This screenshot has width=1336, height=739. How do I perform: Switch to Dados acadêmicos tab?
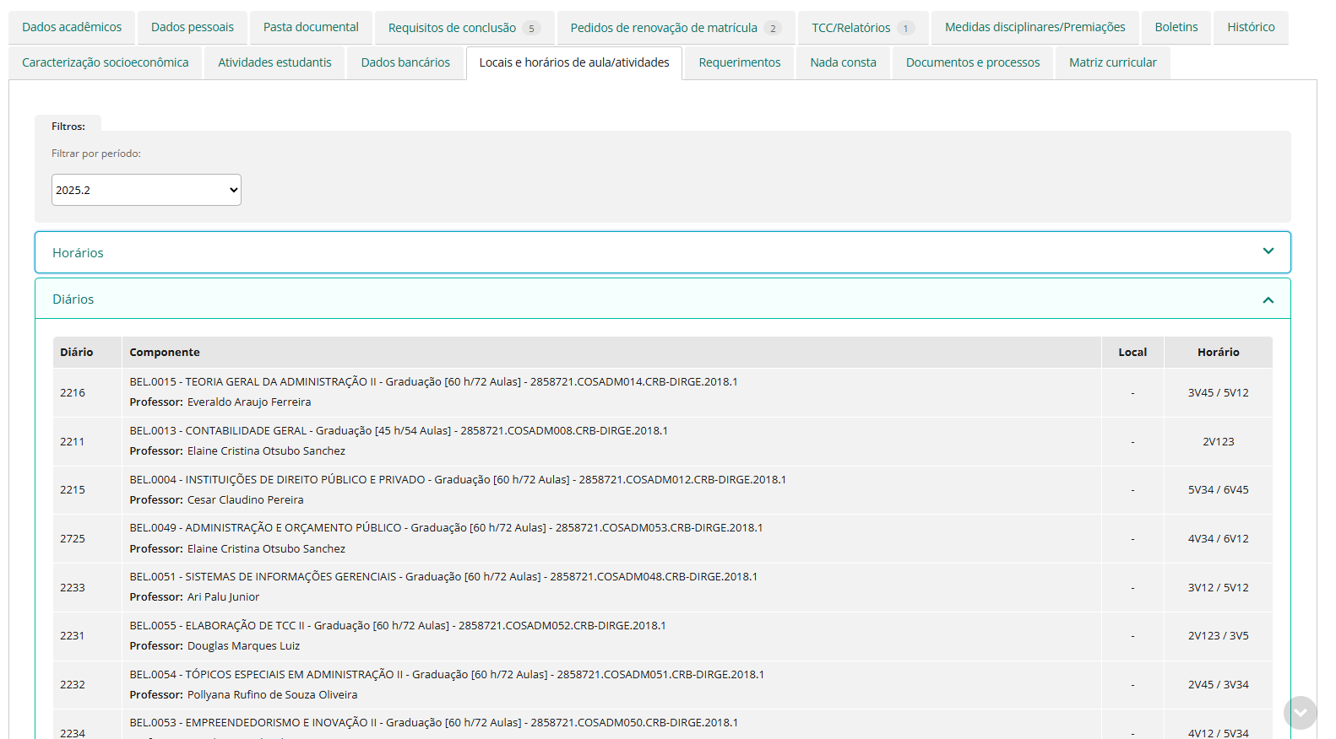point(72,28)
